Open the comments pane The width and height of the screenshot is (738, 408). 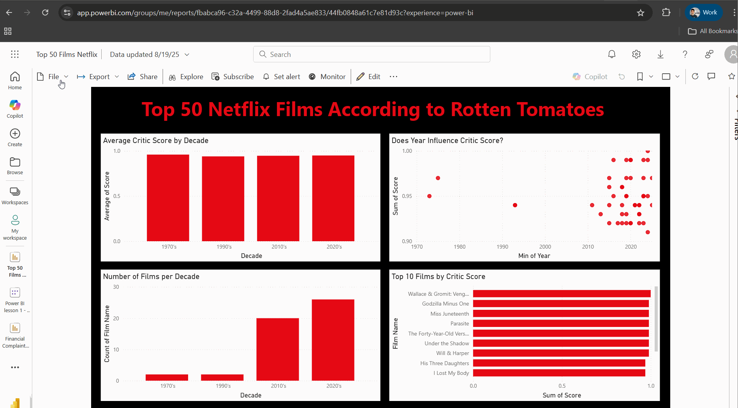712,76
